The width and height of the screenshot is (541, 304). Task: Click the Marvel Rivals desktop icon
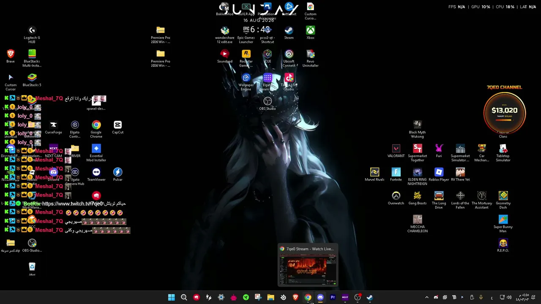(374, 174)
